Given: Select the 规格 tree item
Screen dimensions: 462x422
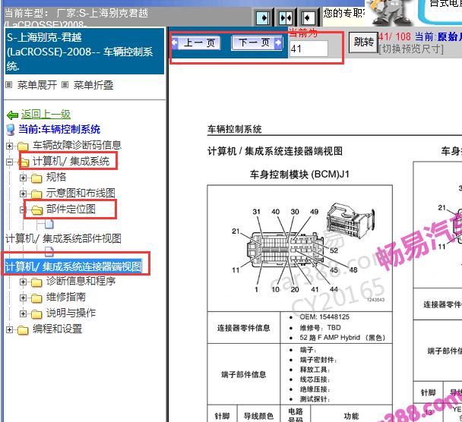Looking at the screenshot, I should click(x=56, y=177).
